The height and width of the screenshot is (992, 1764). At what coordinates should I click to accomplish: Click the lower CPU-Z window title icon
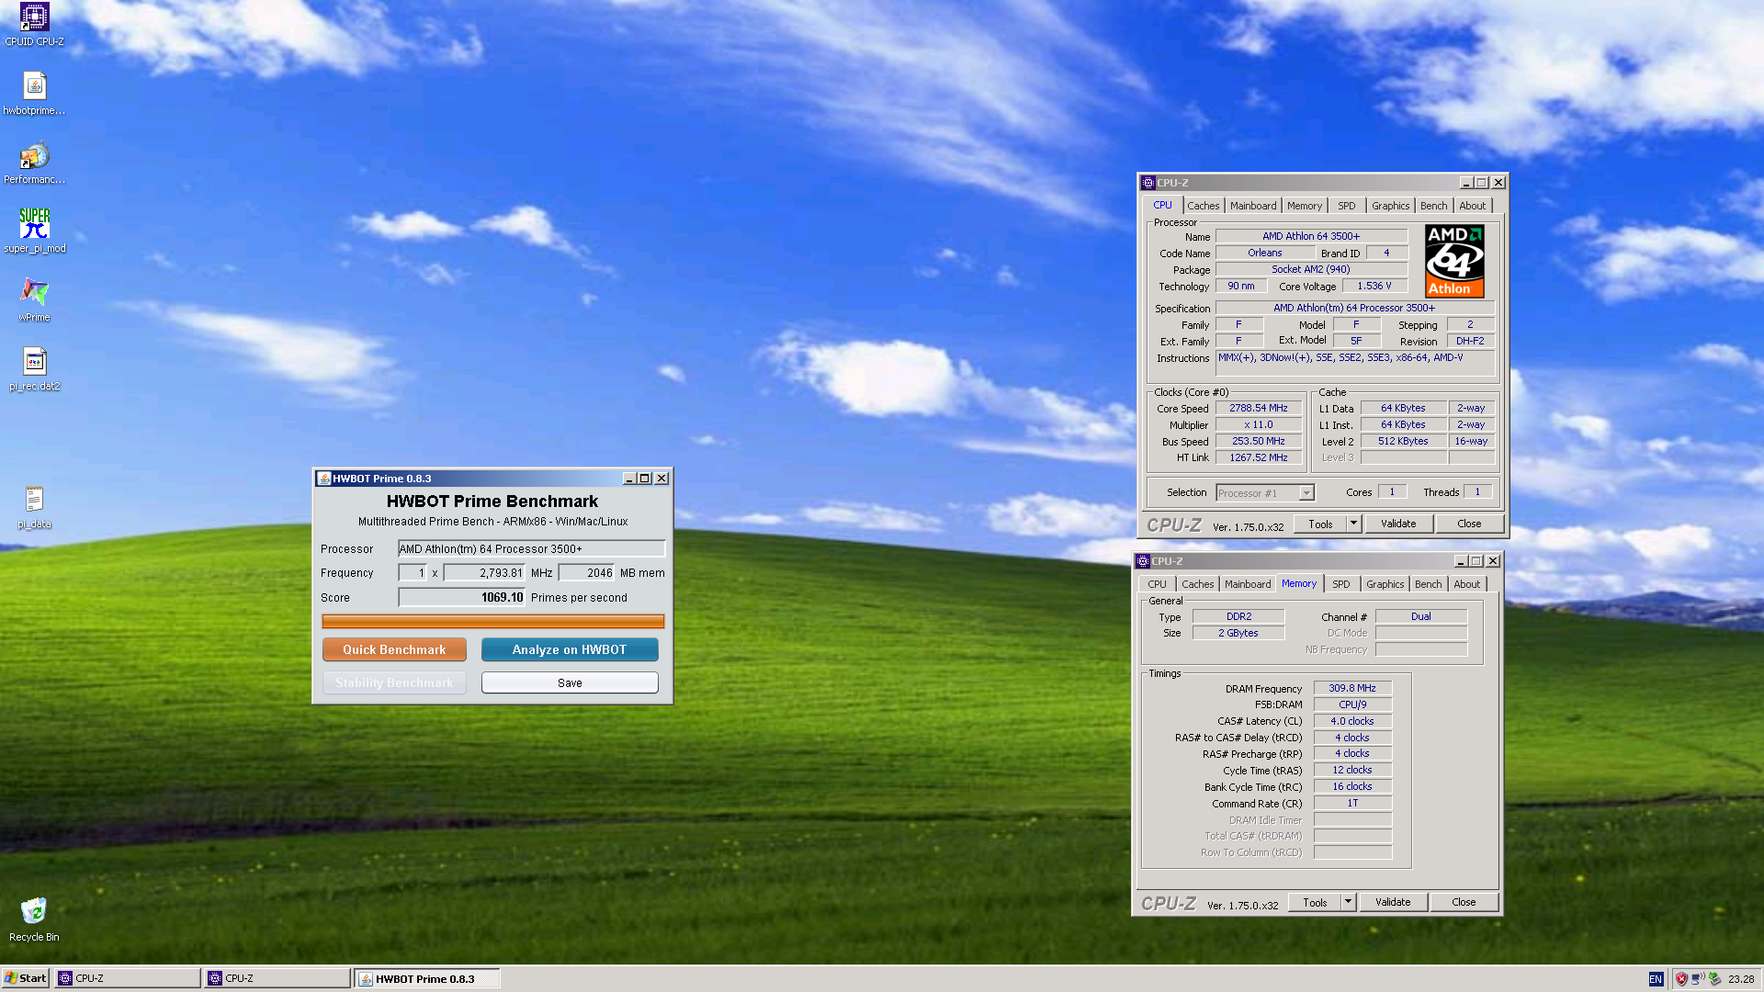pyautogui.click(x=1142, y=561)
